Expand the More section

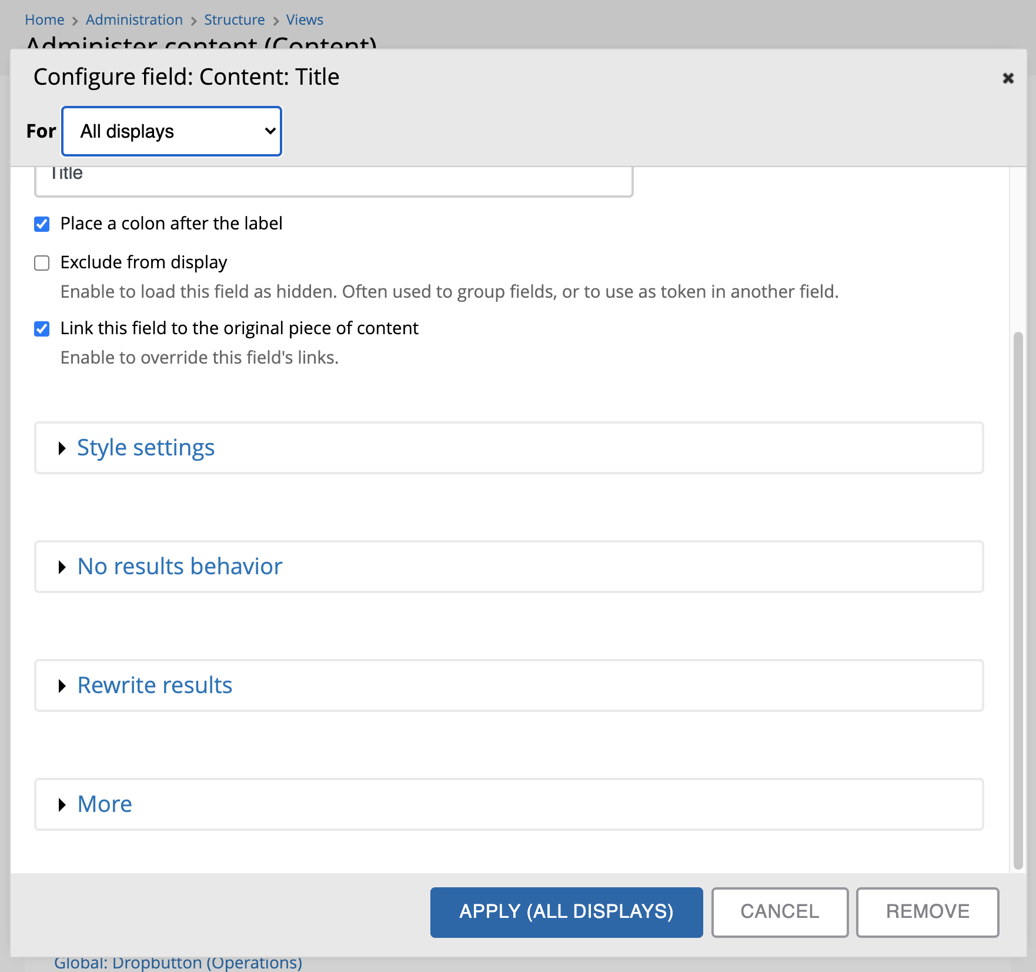tap(105, 804)
